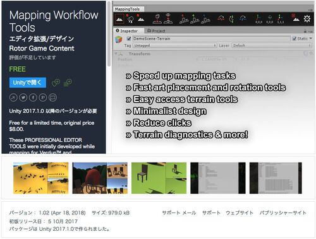Open the エディタ拡張/デザイン category link
316x239 pixels.
point(42,38)
